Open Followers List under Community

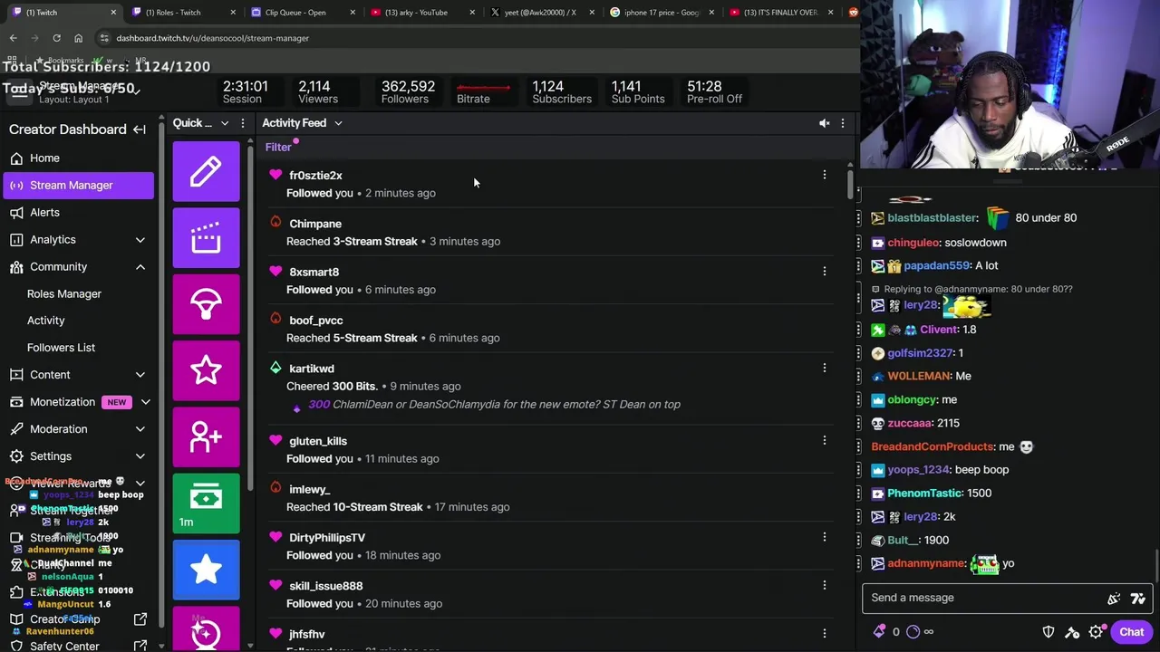[x=61, y=348]
